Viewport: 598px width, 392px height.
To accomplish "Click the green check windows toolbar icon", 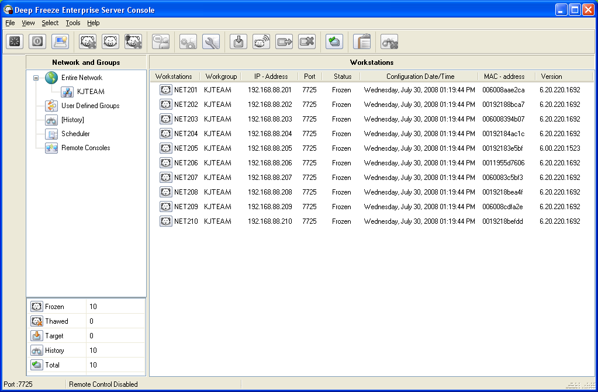I will tap(335, 41).
